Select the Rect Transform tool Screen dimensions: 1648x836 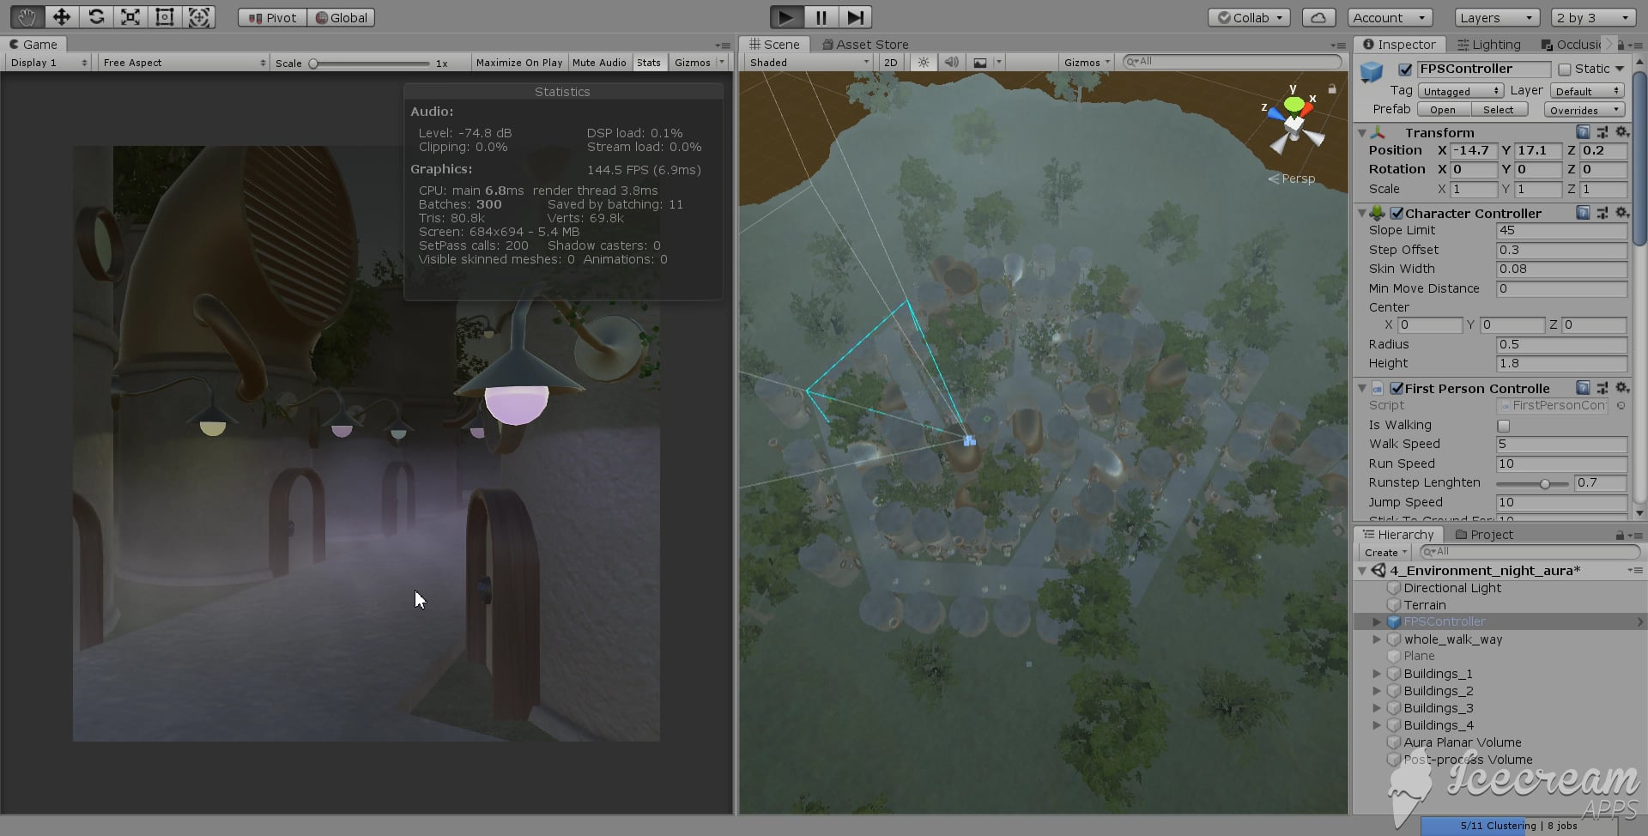click(164, 16)
